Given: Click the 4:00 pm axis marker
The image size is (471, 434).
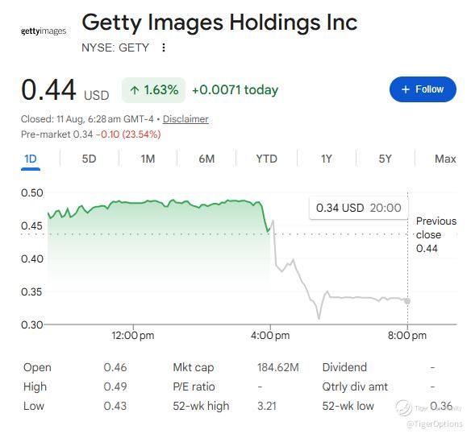Looking at the screenshot, I should coord(270,335).
